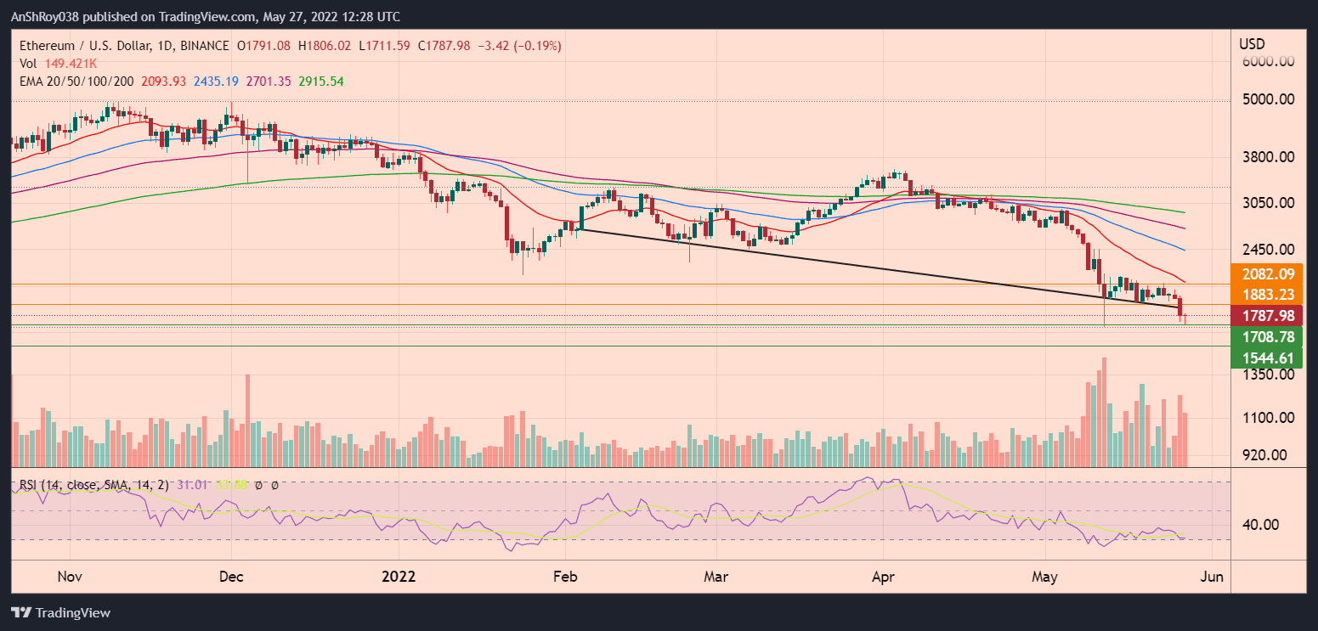The image size is (1318, 631).
Task: Click the green 1544.61 support price label
Action: [x=1270, y=358]
